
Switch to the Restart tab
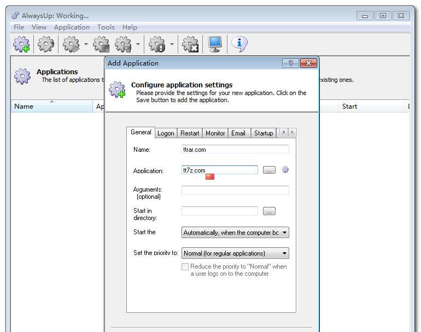(190, 133)
